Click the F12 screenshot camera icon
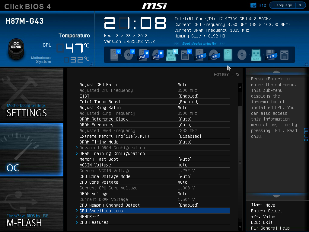The width and height of the screenshot is (309, 232). coord(253,5)
